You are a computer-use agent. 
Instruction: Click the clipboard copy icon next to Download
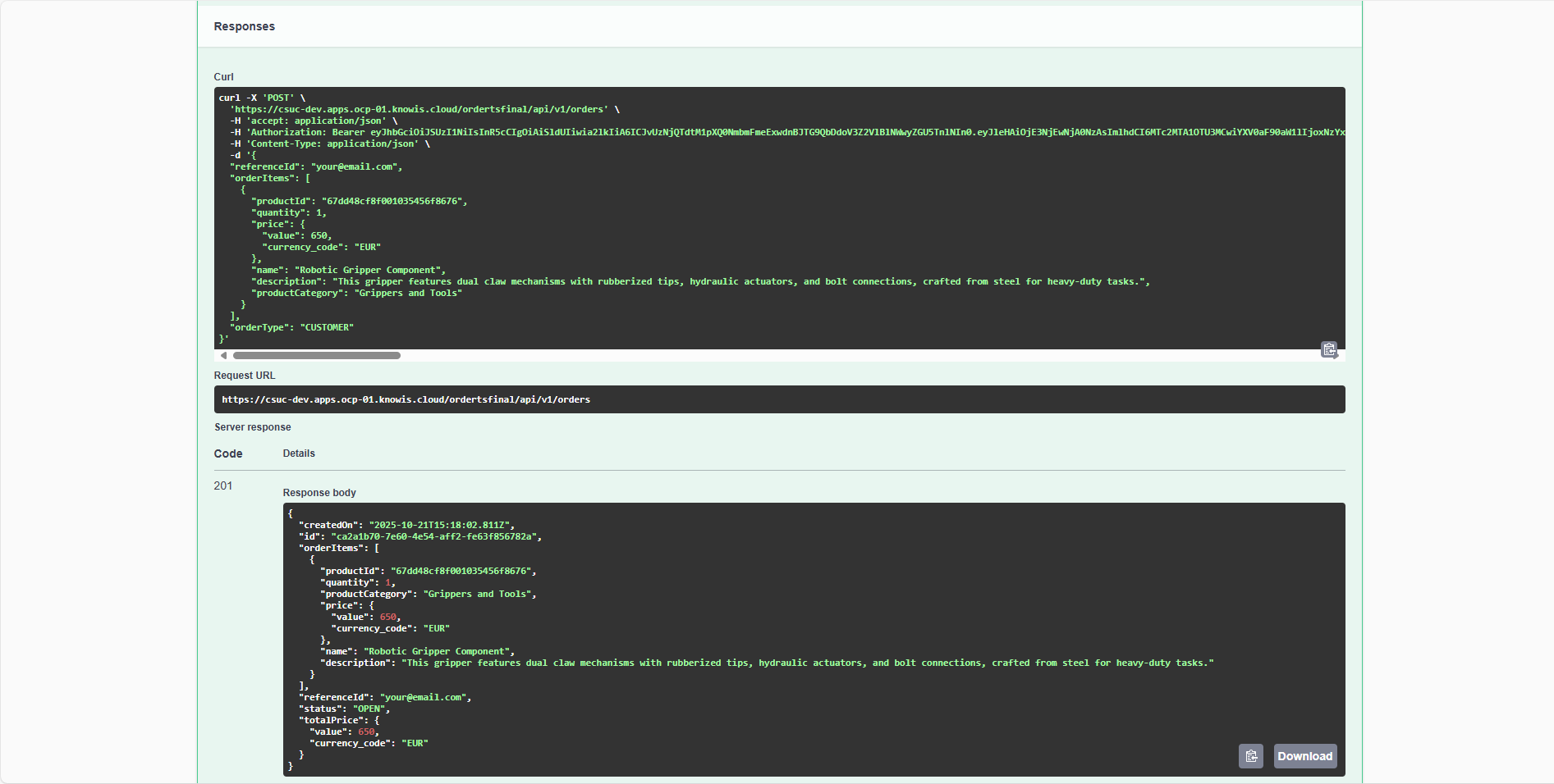(1251, 756)
